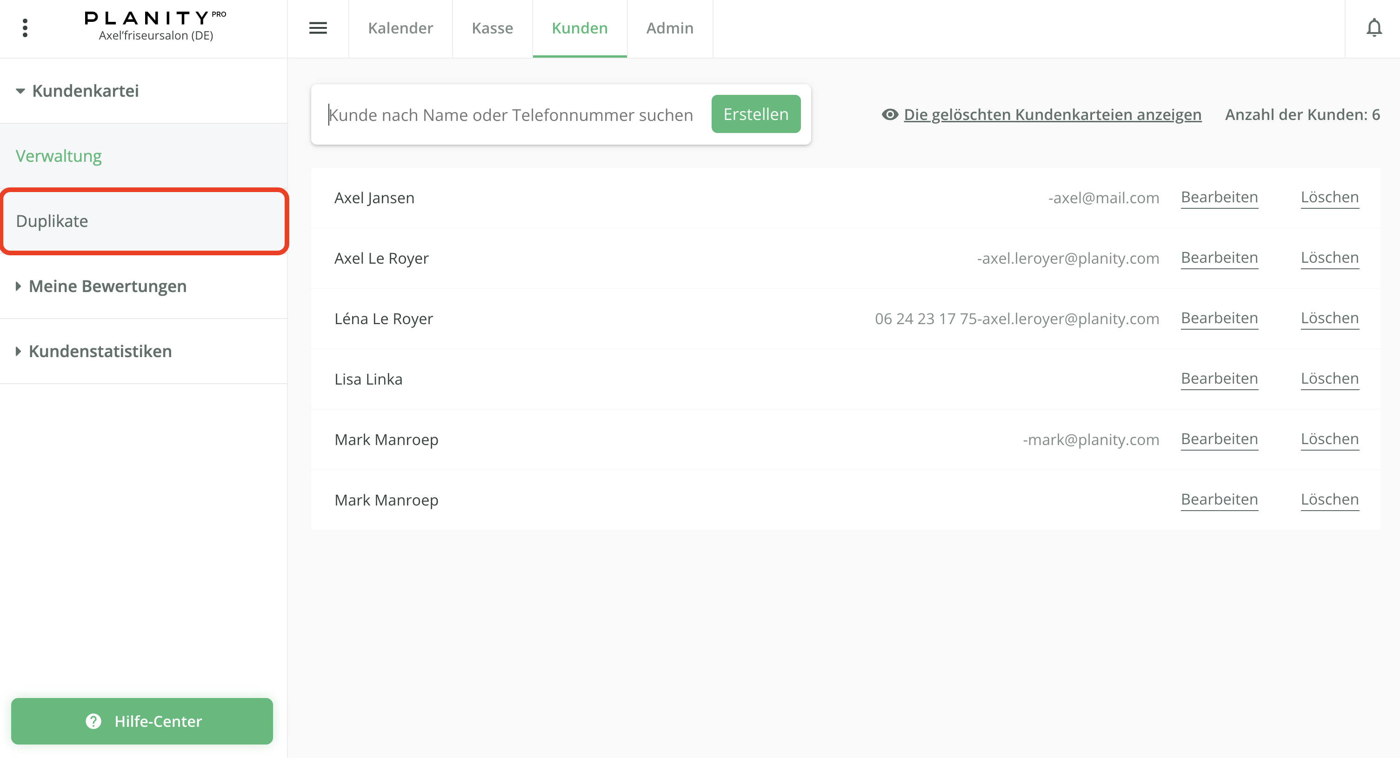Viewport: 1400px width, 758px height.
Task: Switch to the Kalender tab
Action: [x=400, y=28]
